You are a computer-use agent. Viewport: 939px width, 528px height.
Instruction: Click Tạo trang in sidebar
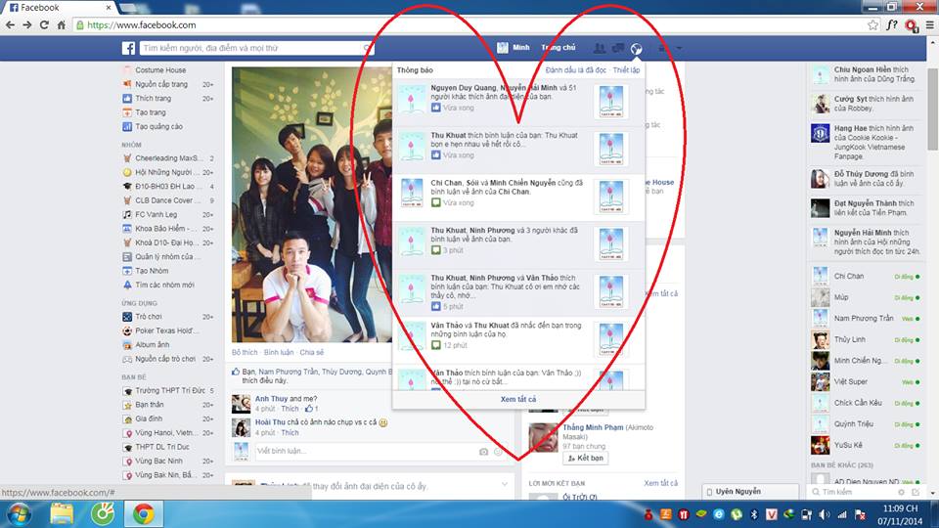pos(151,112)
